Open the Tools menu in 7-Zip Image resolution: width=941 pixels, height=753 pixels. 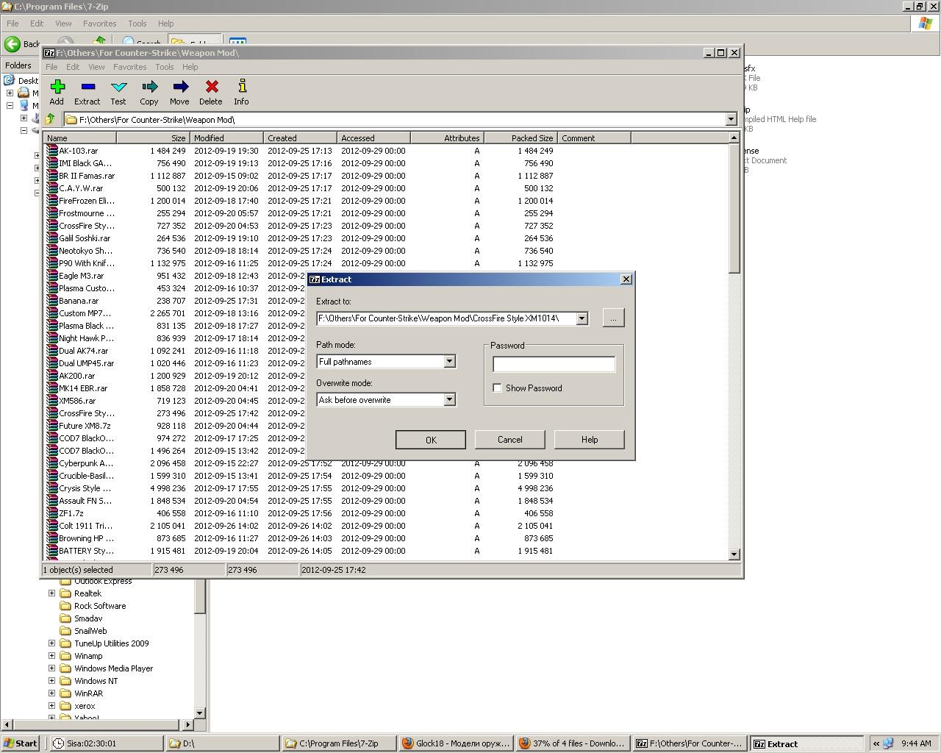pos(164,67)
